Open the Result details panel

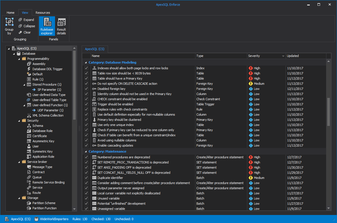point(61,26)
